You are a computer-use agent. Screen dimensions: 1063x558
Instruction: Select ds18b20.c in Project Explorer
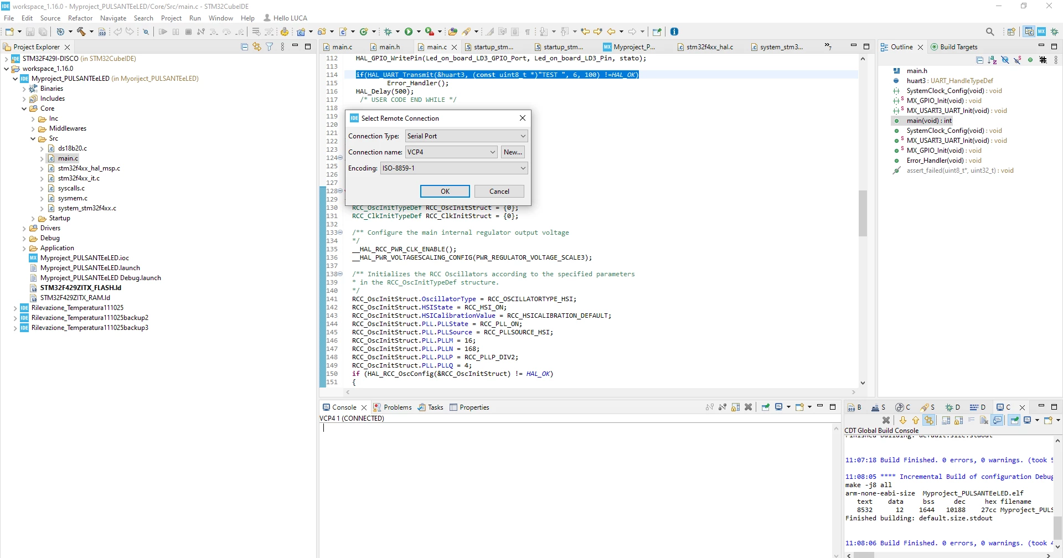click(x=72, y=148)
